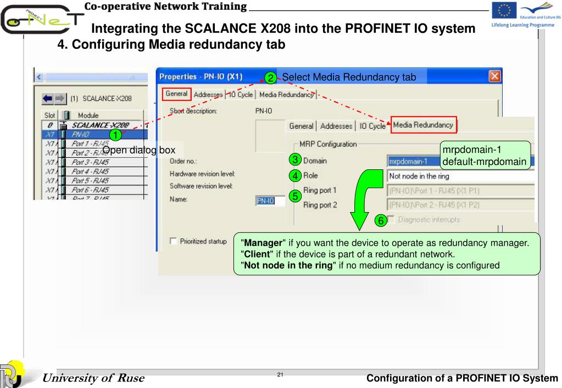
Task: Click the Order no. label
Action: point(183,161)
